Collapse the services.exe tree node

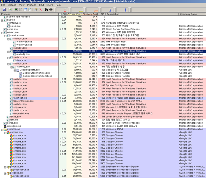click(5, 36)
